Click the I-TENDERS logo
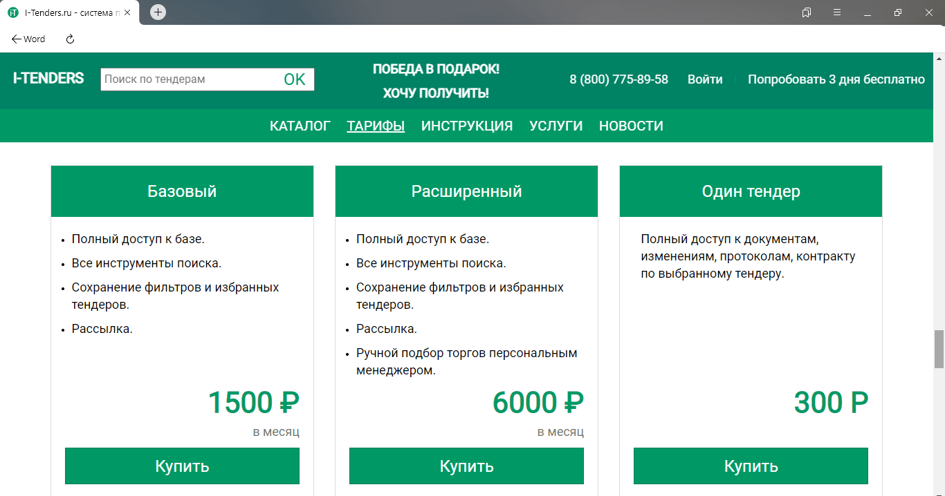Viewport: 945px width, 496px height. point(48,78)
